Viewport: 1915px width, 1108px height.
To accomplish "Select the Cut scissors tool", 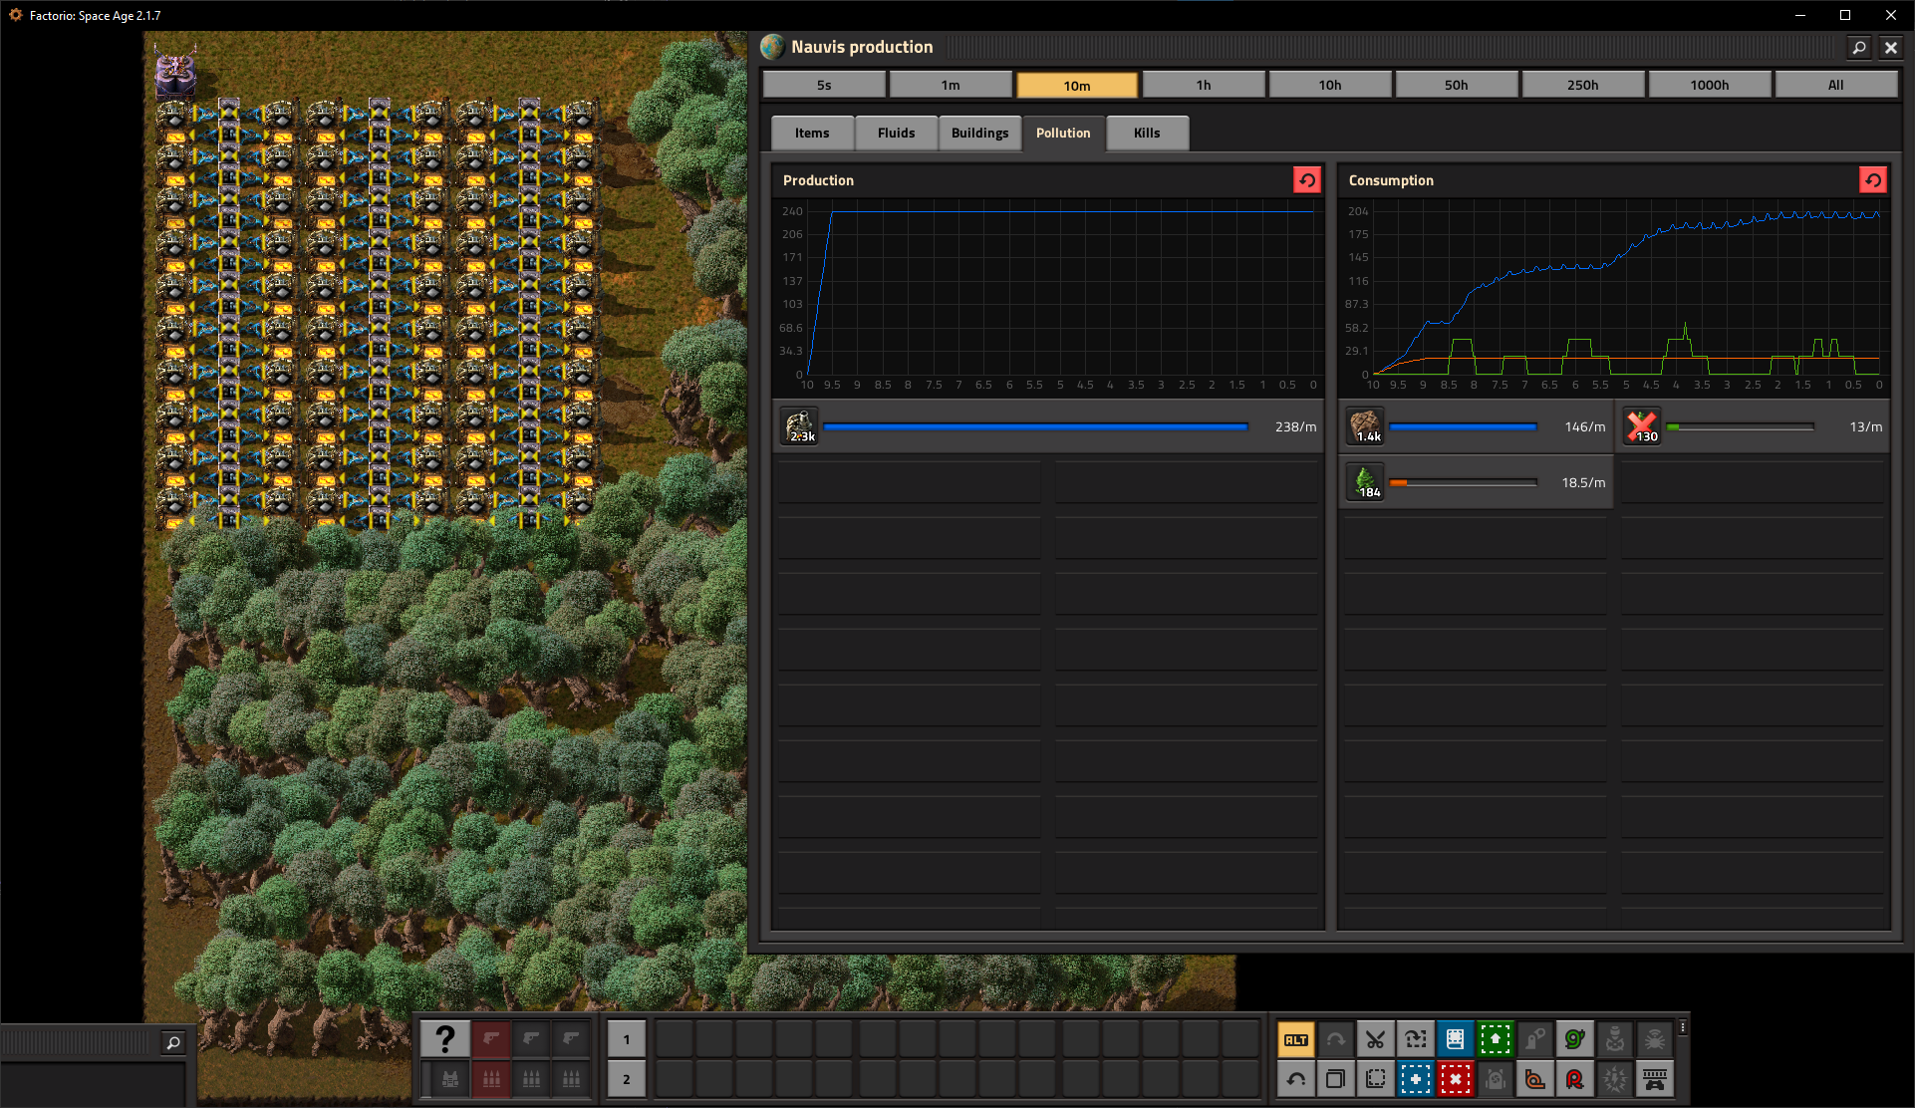I will click(x=1375, y=1039).
